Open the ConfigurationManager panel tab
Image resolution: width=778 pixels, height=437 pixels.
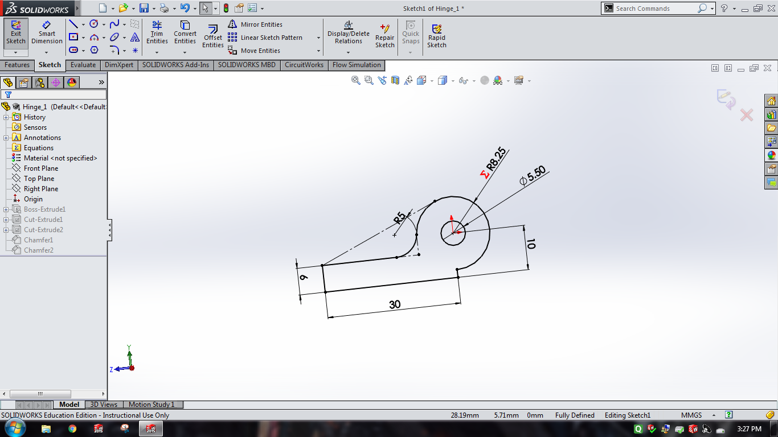pos(39,82)
